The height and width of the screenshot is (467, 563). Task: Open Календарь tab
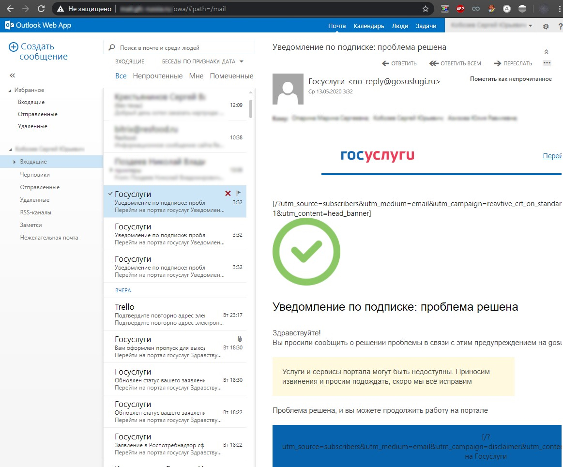[x=369, y=26]
